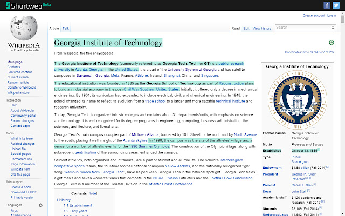Screen dimensions: 345x216
Task: Open Atlantic Coast Conference link
Action: [x=170, y=184]
